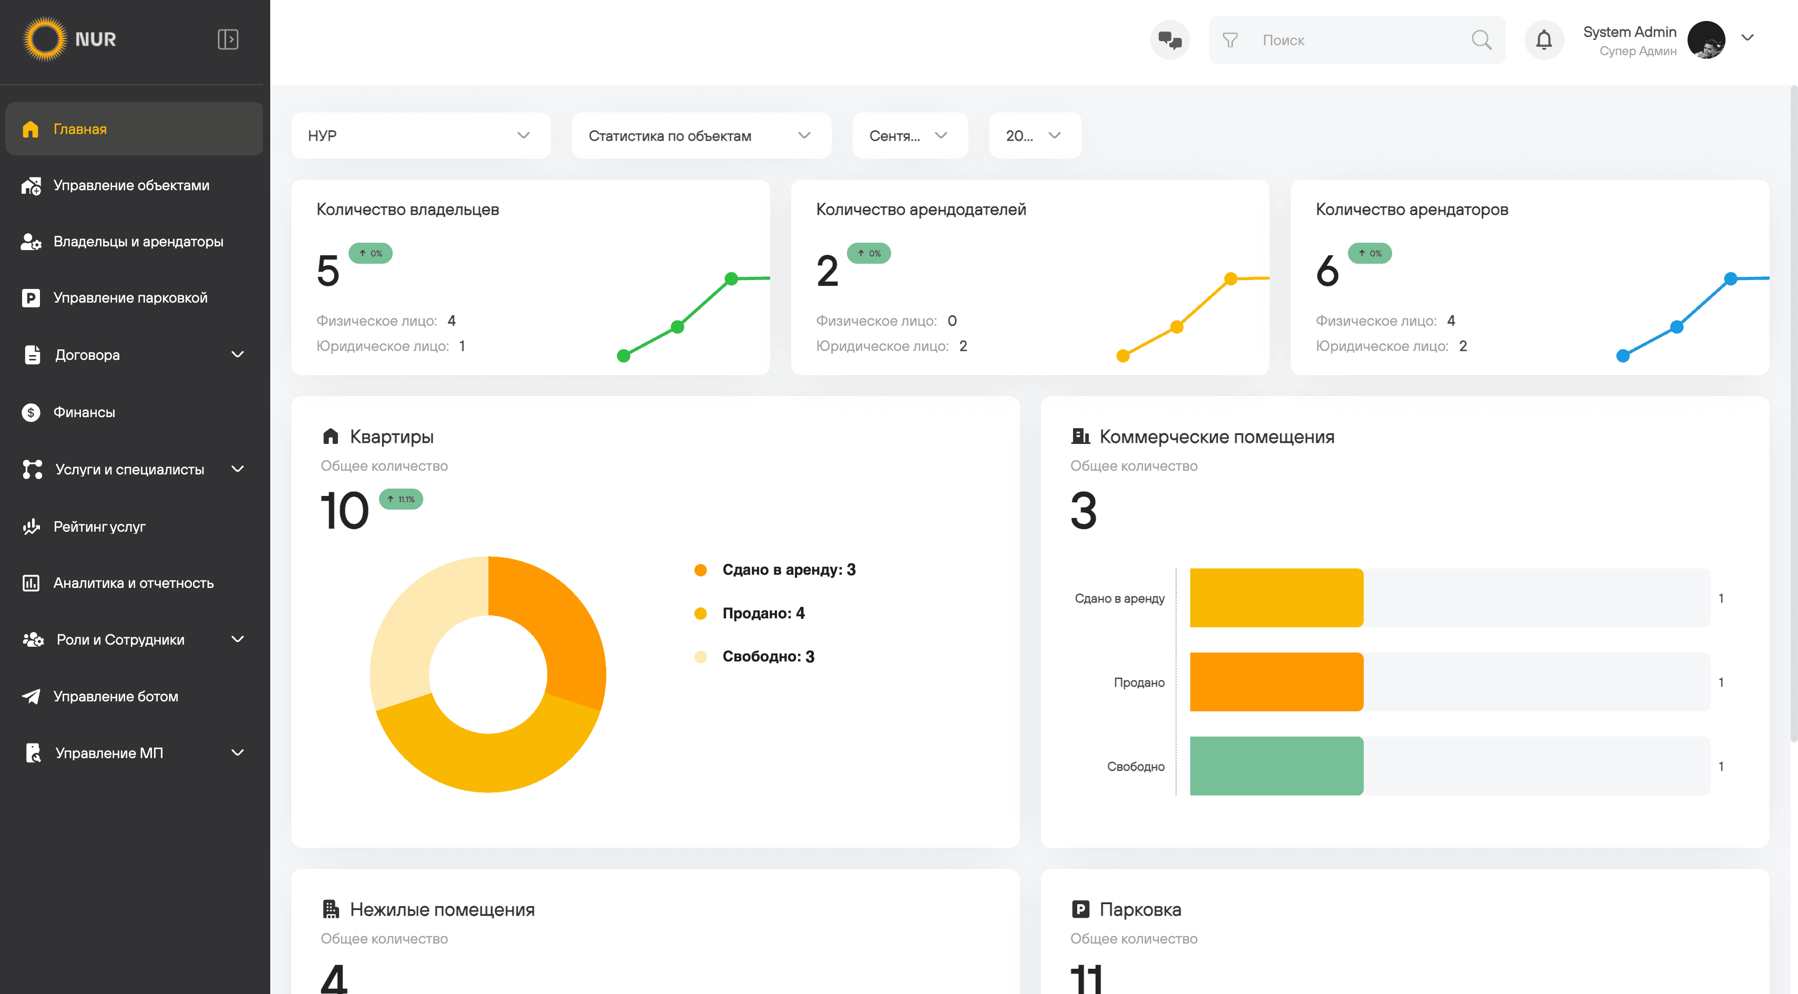Click the Договора document icon
Screen dimensions: 1798x994
click(32, 354)
